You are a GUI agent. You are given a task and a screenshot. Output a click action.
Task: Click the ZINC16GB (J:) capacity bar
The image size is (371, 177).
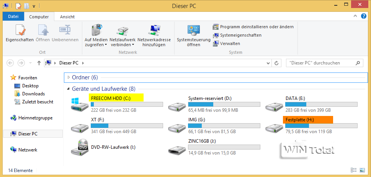(x=224, y=147)
